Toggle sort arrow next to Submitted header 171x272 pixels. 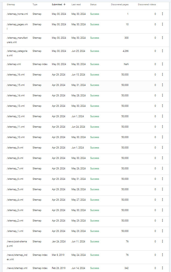(64, 4)
